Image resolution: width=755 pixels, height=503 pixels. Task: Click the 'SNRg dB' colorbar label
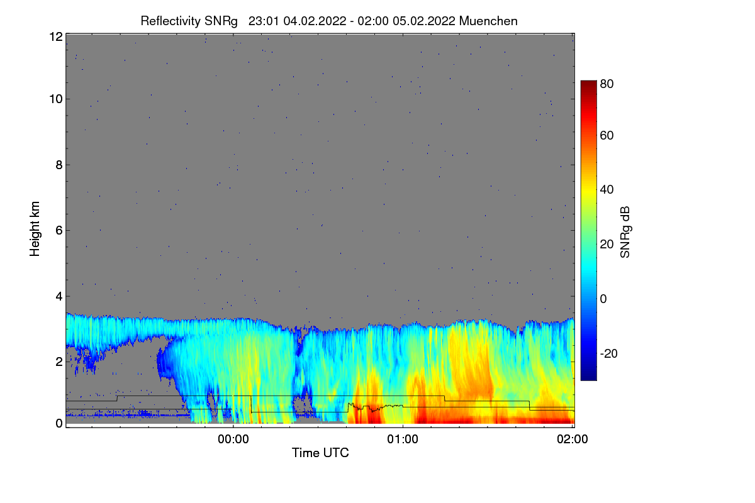point(625,231)
